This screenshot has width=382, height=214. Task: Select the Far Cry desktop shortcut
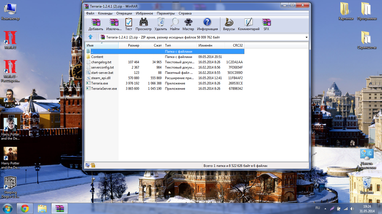coord(10,98)
